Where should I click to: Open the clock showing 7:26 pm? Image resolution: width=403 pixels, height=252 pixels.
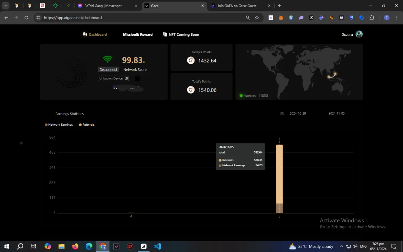378,246
